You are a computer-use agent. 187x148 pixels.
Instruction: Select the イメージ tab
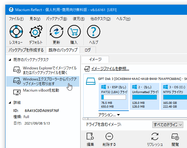point(95,59)
